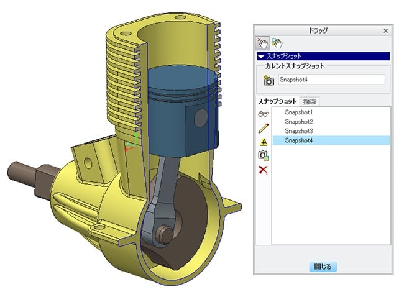Screen dimensions: 404x297
Task: Select the body drag hand tool
Action: [276, 43]
